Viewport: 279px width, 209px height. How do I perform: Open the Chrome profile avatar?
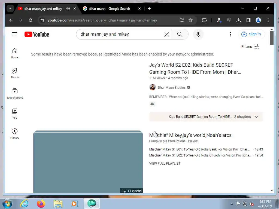click(x=258, y=20)
